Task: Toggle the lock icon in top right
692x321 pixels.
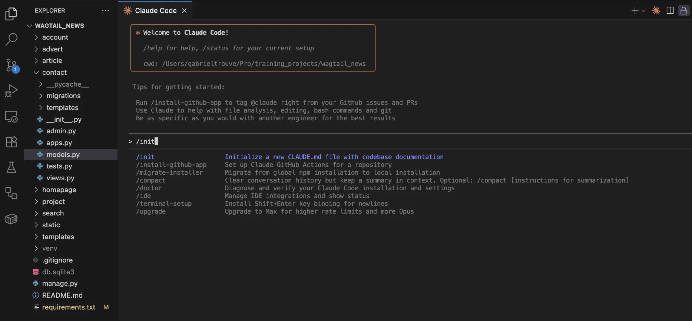Action: [684, 11]
